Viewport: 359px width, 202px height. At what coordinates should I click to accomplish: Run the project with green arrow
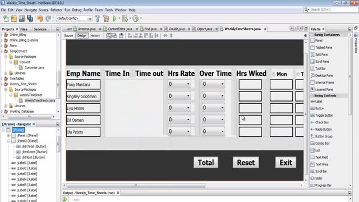pos(114,19)
